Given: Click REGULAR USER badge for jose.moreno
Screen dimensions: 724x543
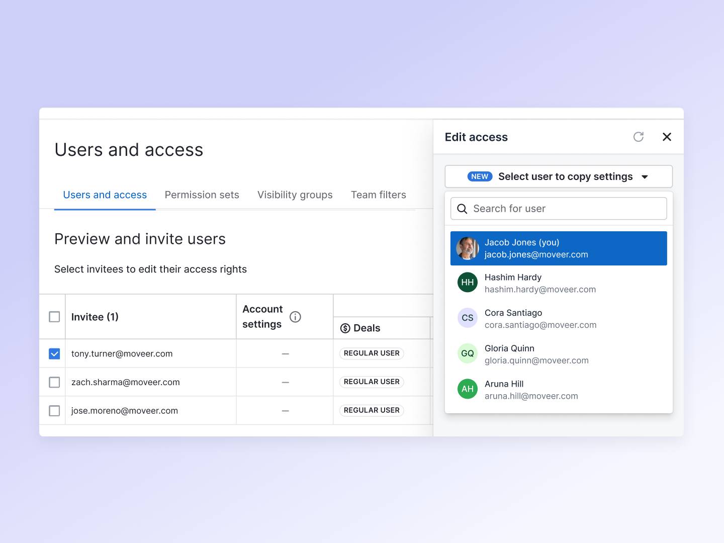Looking at the screenshot, I should pyautogui.click(x=372, y=410).
